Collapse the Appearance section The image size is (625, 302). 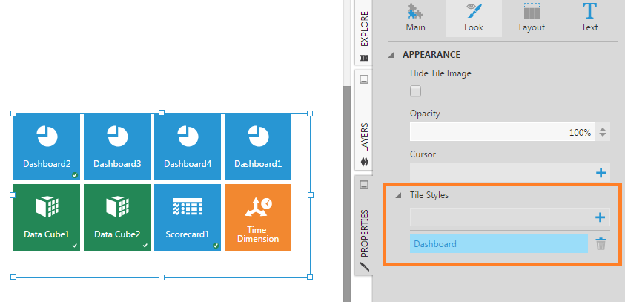point(391,55)
